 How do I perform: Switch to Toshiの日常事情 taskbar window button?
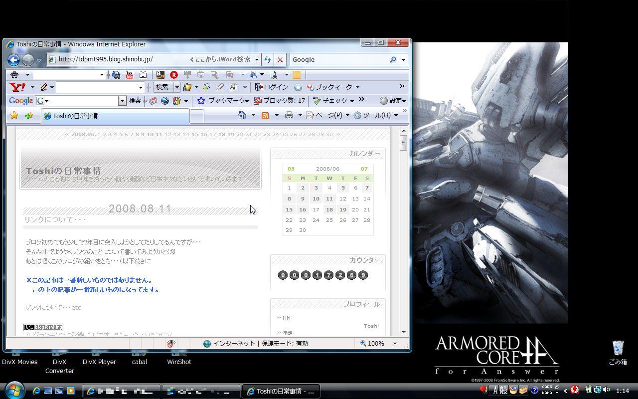(281, 392)
